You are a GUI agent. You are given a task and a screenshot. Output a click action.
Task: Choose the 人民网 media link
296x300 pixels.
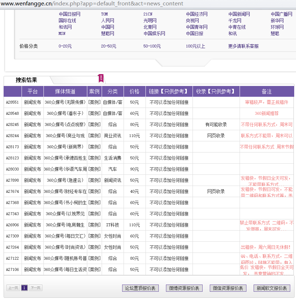107,21
